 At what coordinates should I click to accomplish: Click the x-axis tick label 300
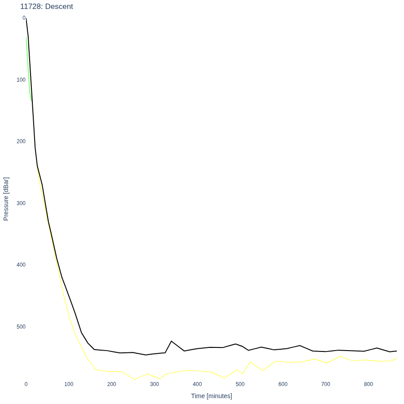[x=154, y=384]
